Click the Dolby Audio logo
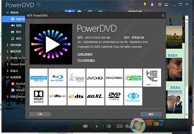This screenshot has height=134, width=194. click(38, 96)
